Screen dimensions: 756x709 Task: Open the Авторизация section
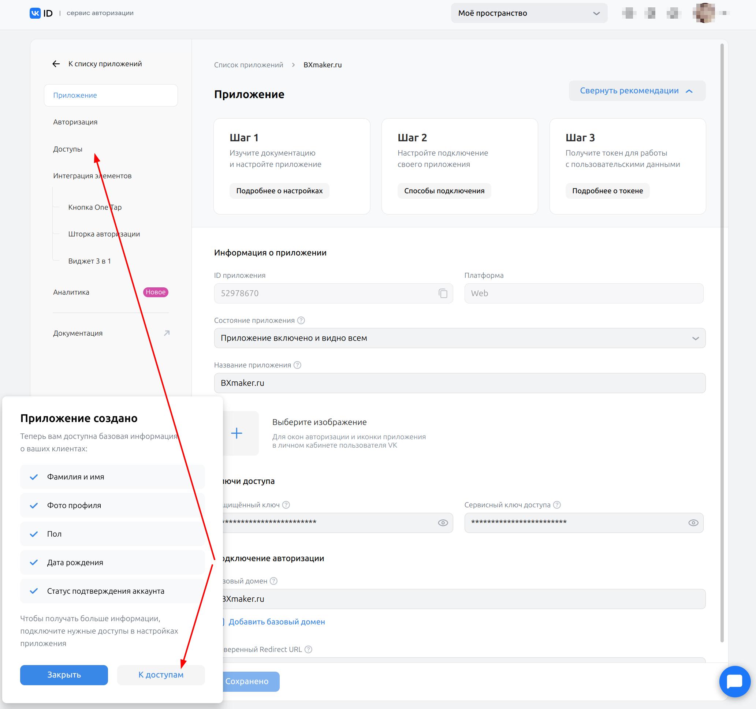coord(75,122)
